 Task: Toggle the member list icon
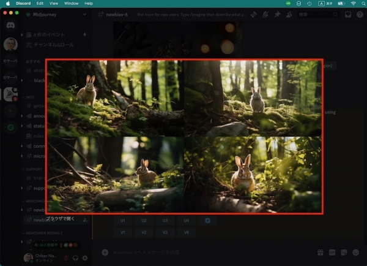click(289, 15)
